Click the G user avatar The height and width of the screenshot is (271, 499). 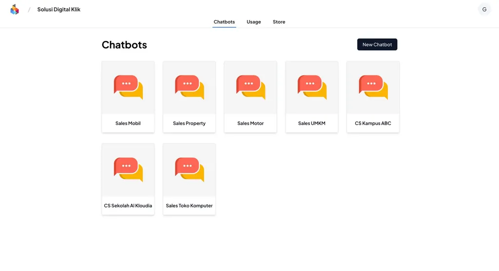[x=484, y=10]
